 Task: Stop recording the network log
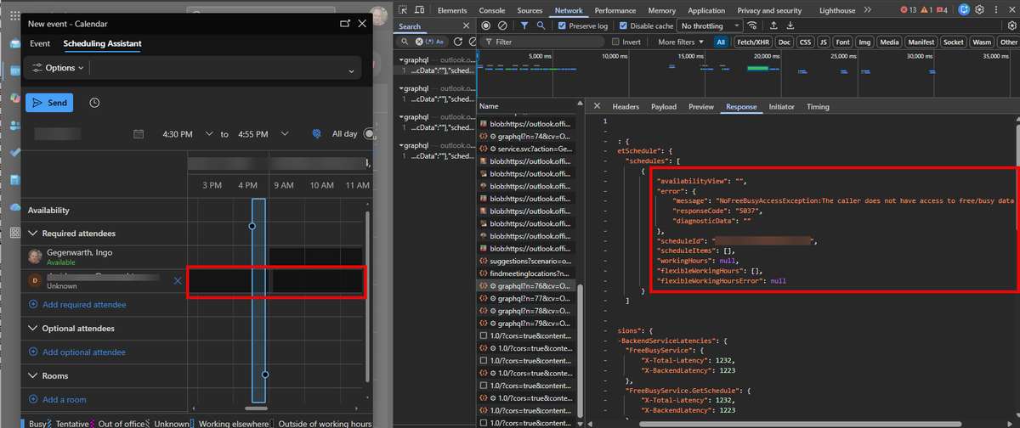pos(485,26)
